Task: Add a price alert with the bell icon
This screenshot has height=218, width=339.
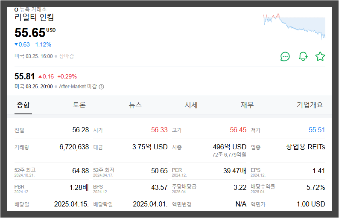Action: [x=303, y=57]
